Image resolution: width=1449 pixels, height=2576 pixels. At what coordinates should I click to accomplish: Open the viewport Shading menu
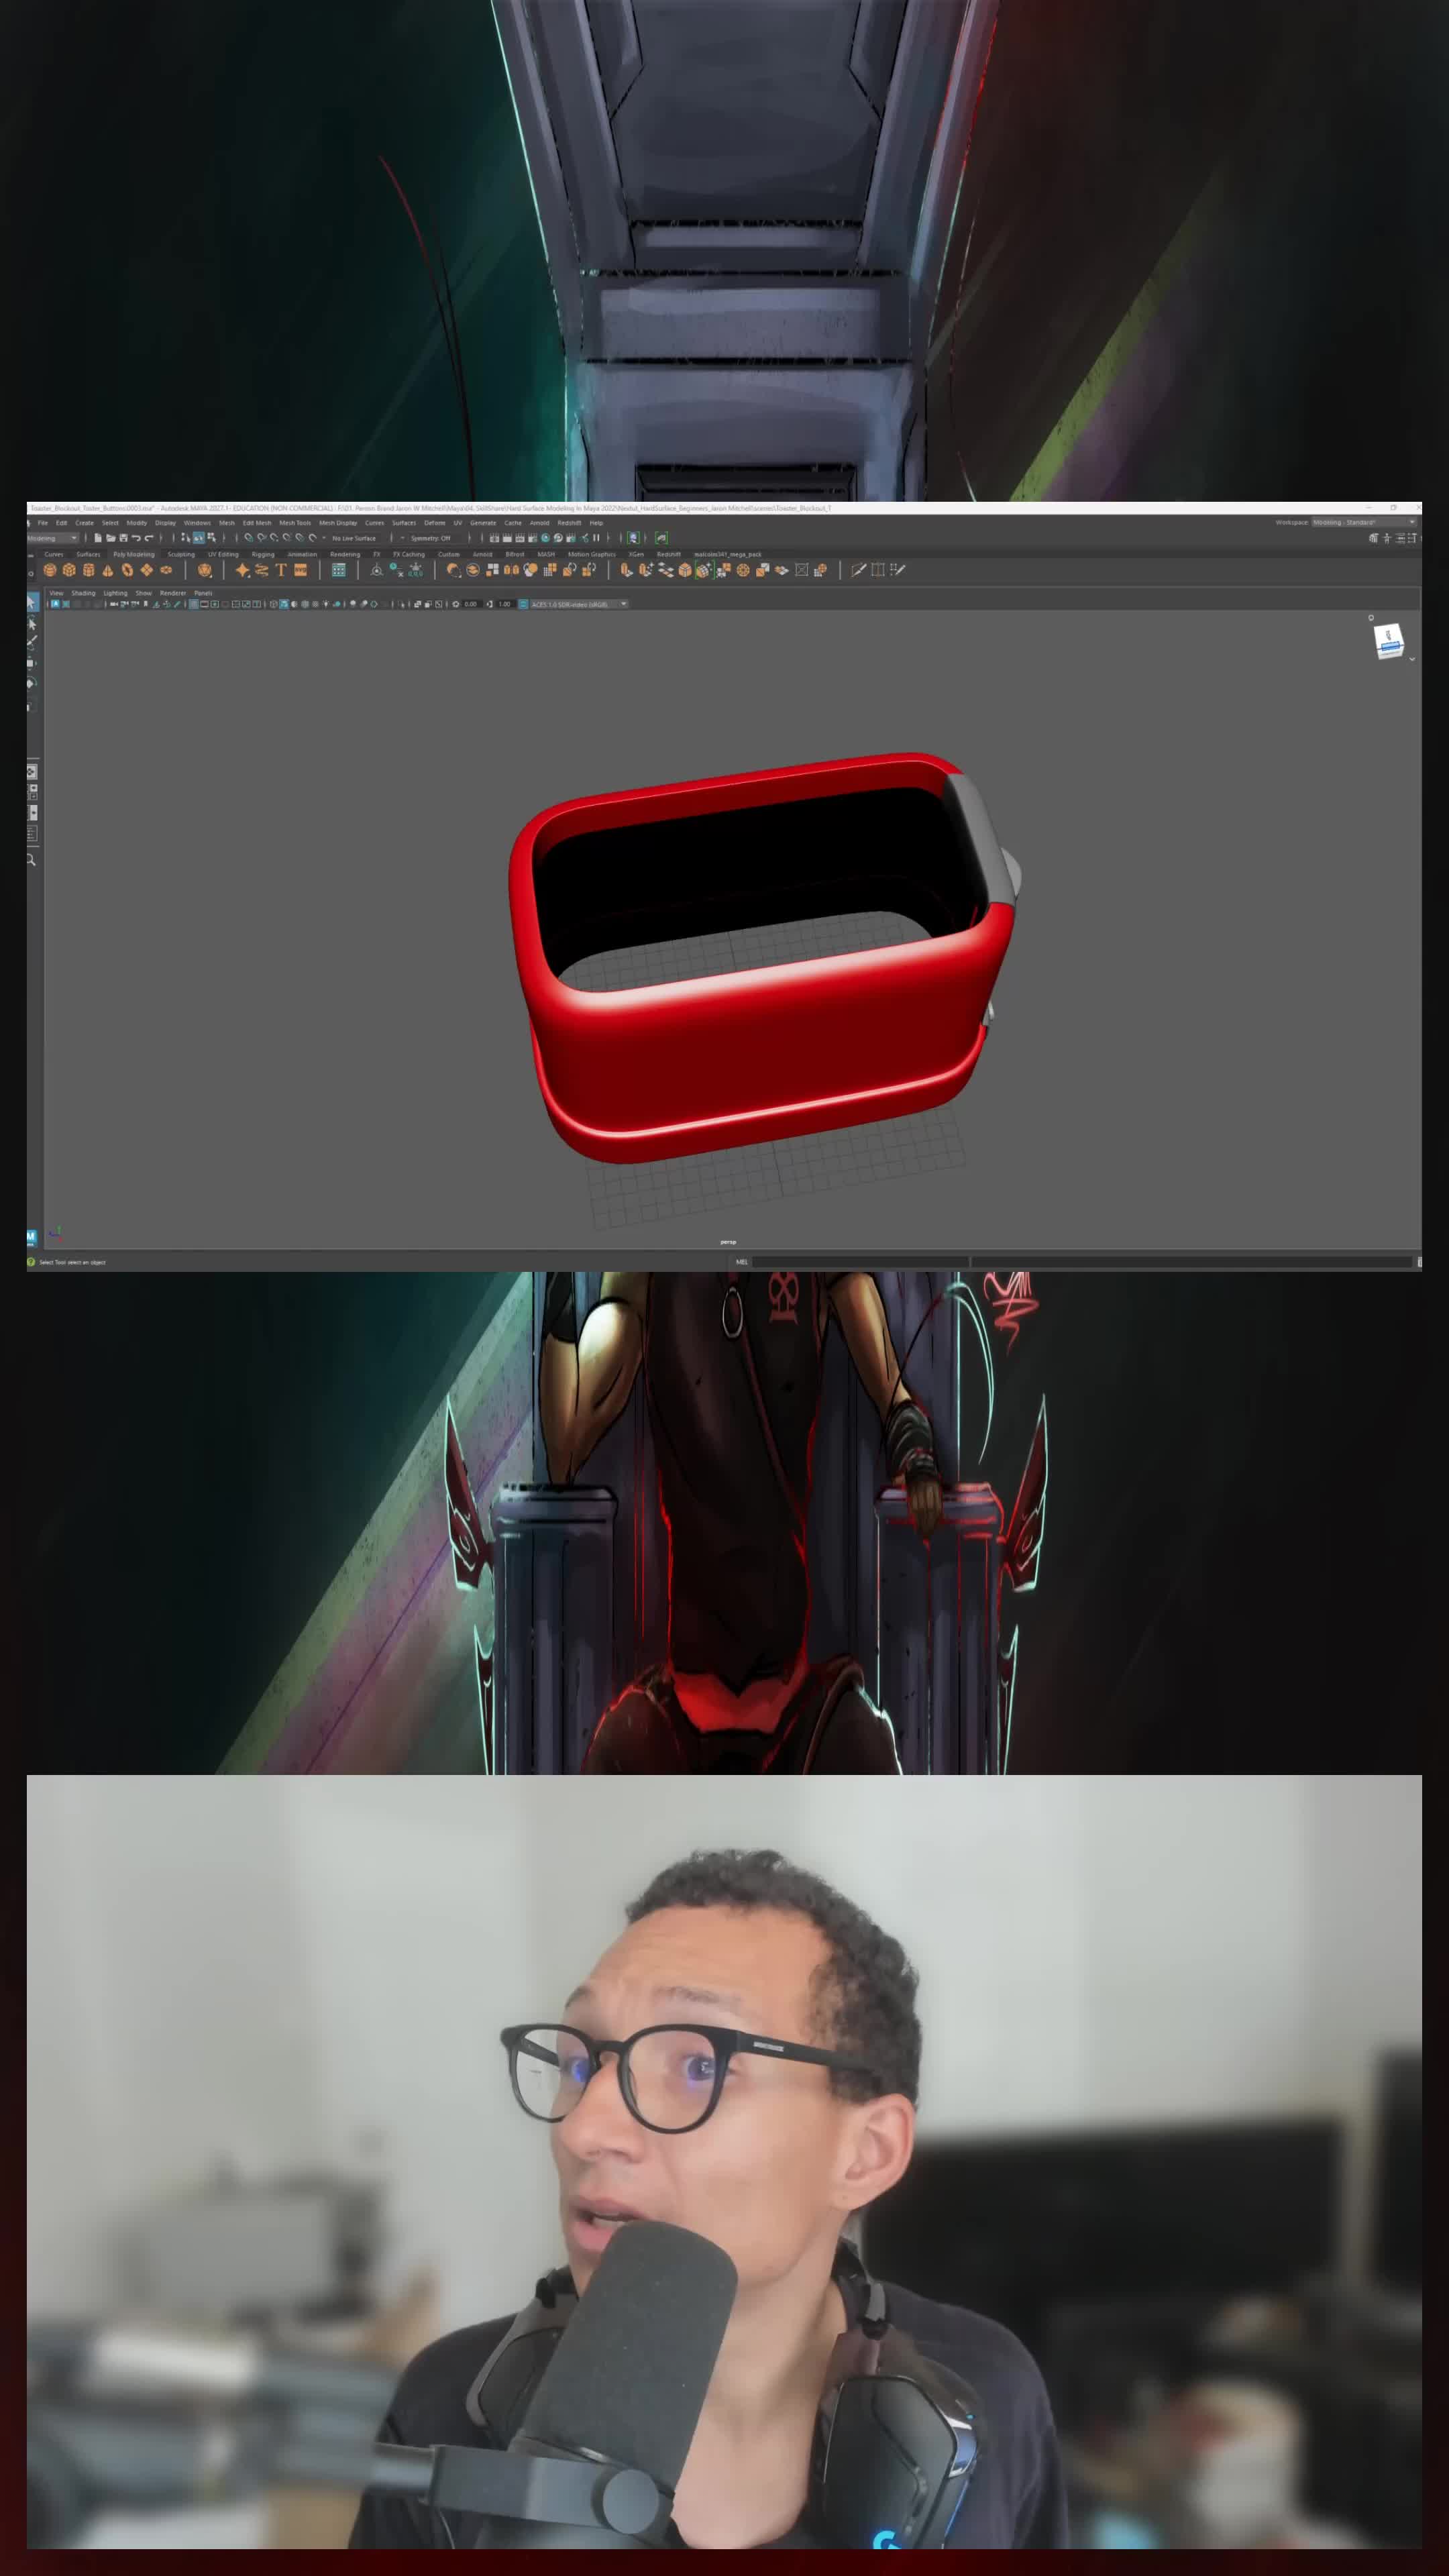[83, 593]
